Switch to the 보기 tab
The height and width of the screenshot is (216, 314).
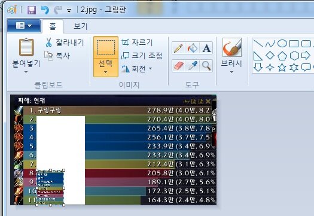[81, 26]
